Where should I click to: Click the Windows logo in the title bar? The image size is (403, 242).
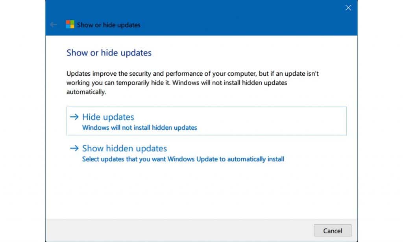(70, 24)
